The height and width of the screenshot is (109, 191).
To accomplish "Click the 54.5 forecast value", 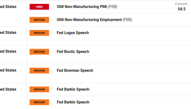I will (182, 9).
